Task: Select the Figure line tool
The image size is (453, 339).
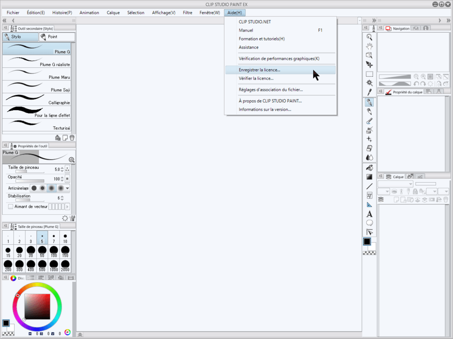Action: point(369,186)
